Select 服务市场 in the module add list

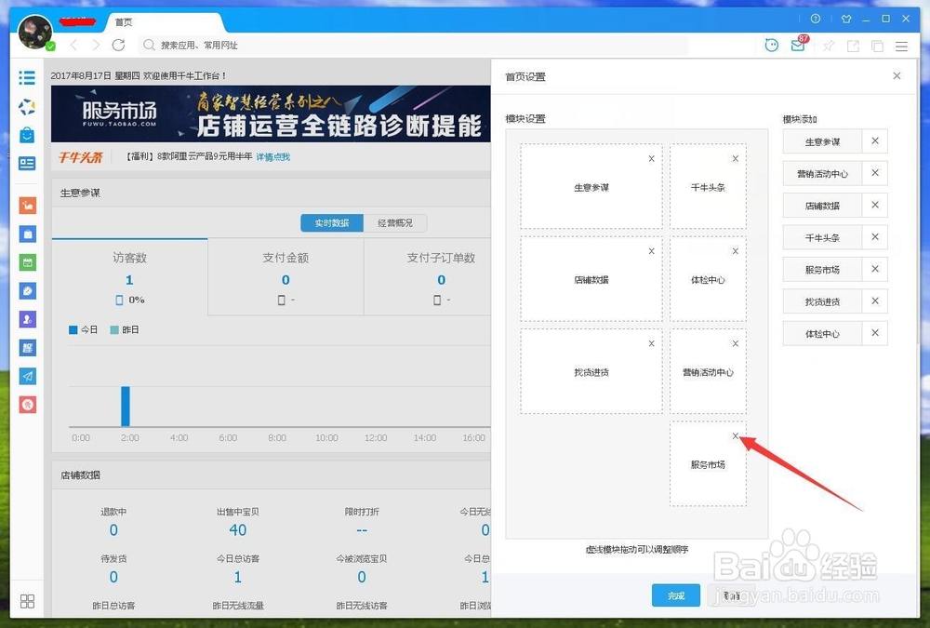(x=822, y=270)
